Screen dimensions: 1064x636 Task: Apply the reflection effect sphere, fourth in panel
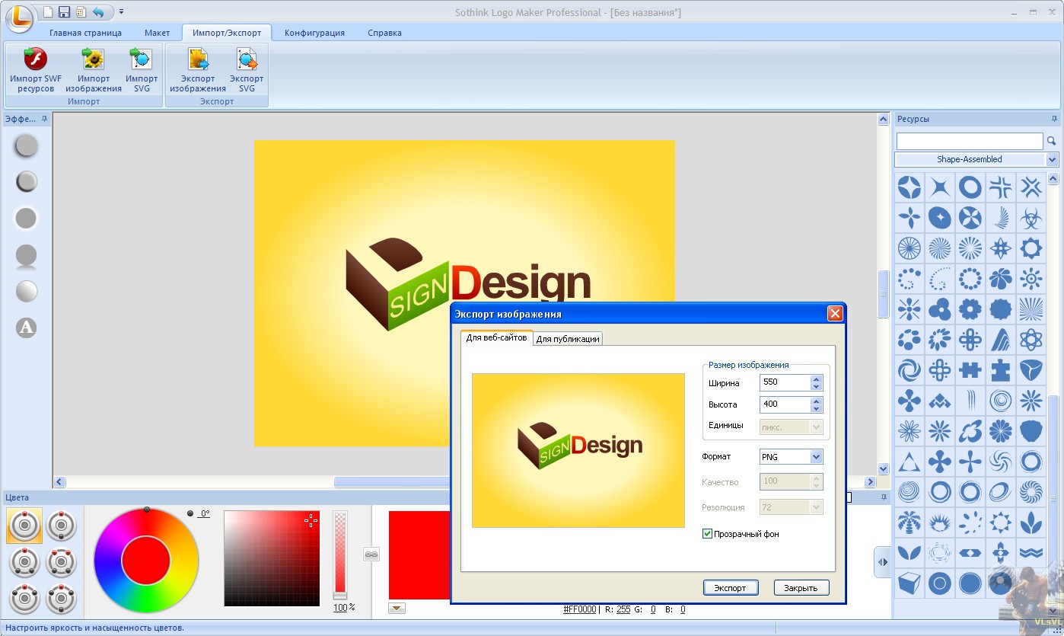[27, 256]
